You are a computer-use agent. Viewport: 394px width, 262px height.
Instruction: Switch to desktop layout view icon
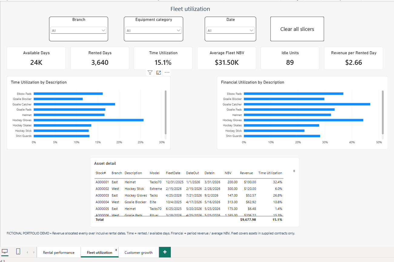[5, 251]
